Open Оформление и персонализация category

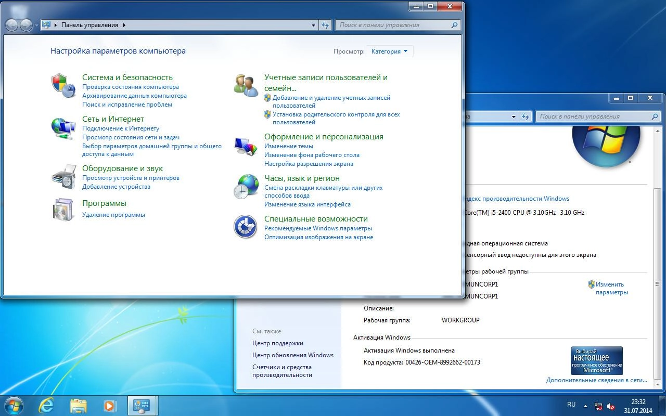click(x=324, y=137)
